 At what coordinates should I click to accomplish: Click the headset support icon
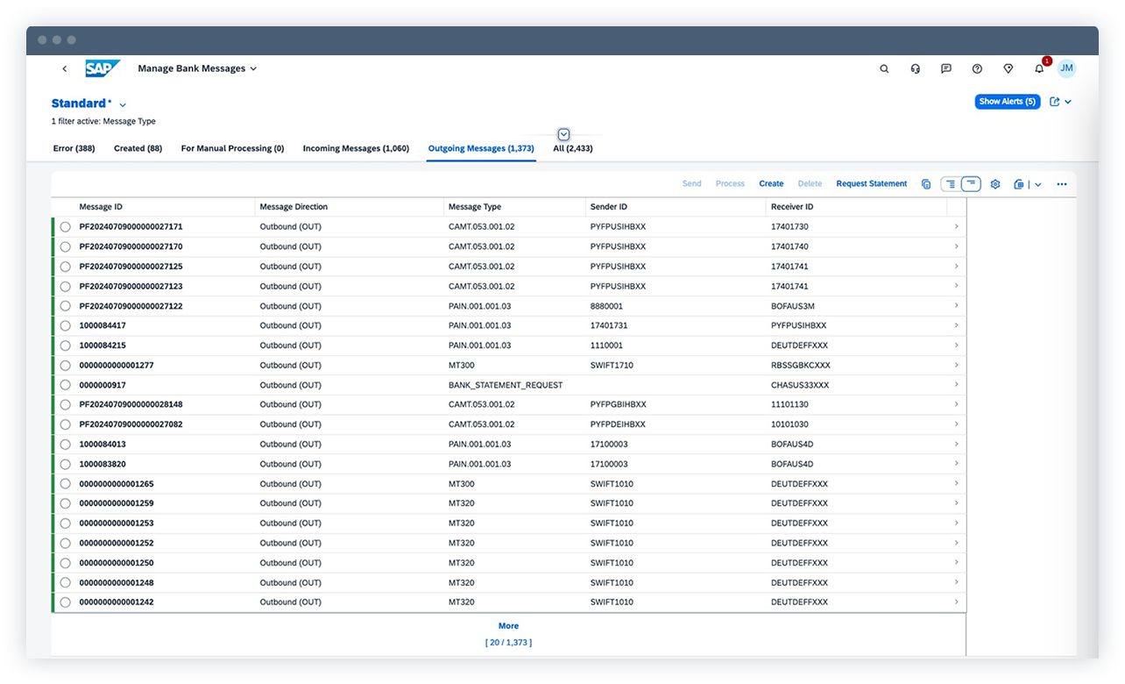click(915, 68)
